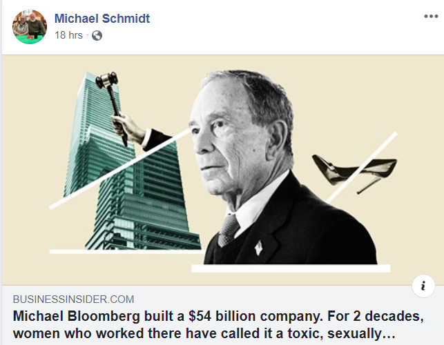
Task: Click the "18 hrs" post timestamp
Action: pos(70,36)
